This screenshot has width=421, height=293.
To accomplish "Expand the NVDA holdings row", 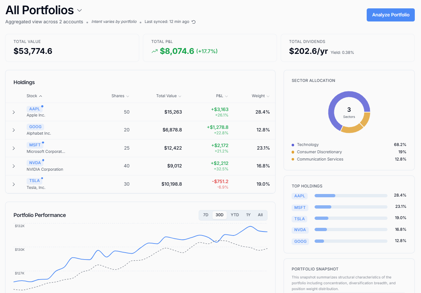I will pos(14,166).
